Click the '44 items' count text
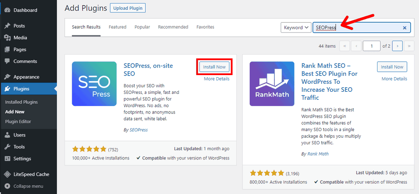Viewport: 419px width, 194px height. point(327,46)
